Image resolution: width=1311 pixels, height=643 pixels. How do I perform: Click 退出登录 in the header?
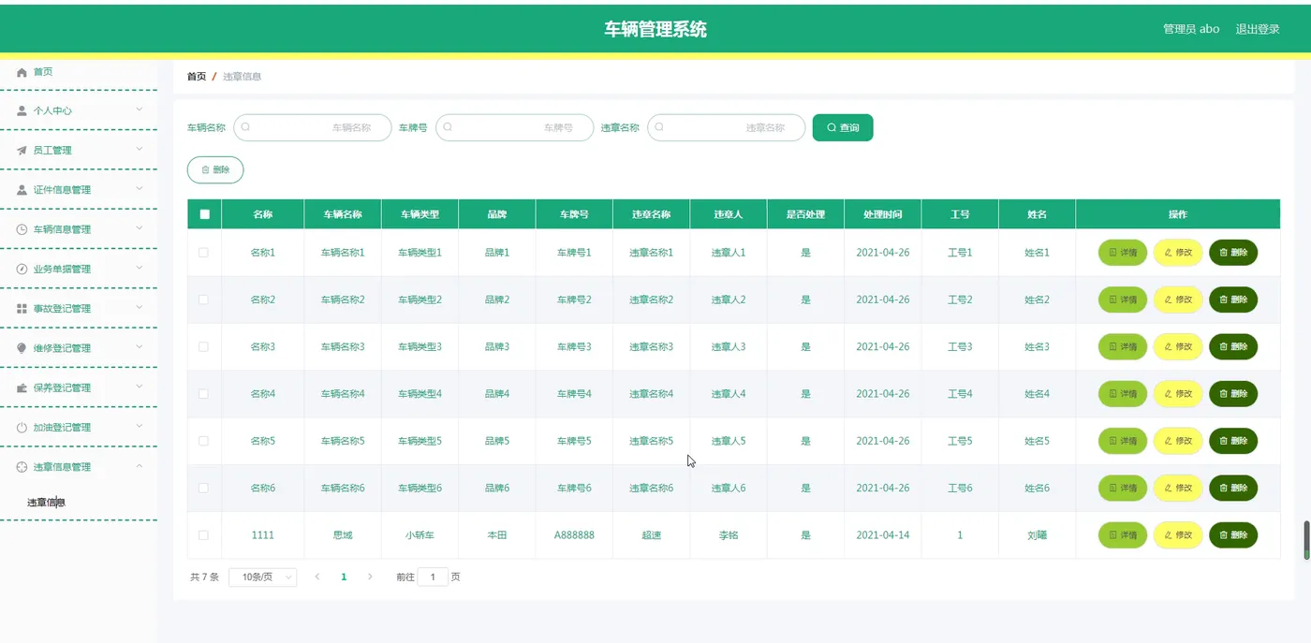click(x=1258, y=29)
